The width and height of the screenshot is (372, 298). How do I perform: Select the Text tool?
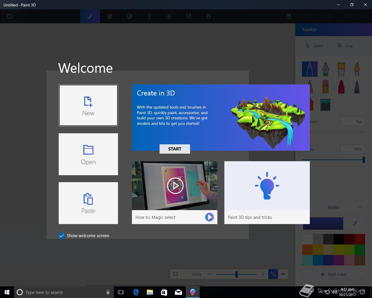tap(149, 16)
